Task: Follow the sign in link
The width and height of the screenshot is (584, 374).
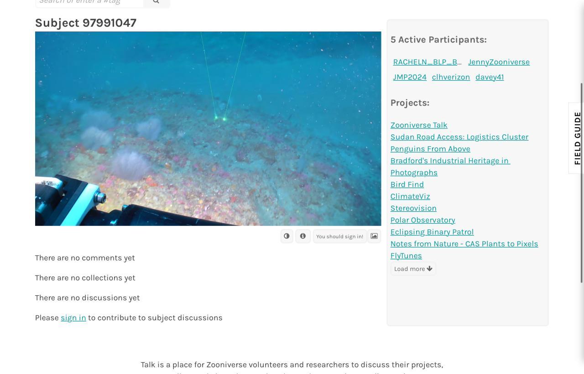Action: pos(73,318)
